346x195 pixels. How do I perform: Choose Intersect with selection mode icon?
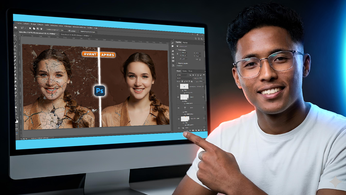coord(41,29)
